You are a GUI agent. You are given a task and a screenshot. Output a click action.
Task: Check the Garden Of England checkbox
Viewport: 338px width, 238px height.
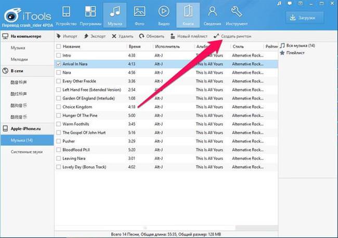tap(58, 98)
